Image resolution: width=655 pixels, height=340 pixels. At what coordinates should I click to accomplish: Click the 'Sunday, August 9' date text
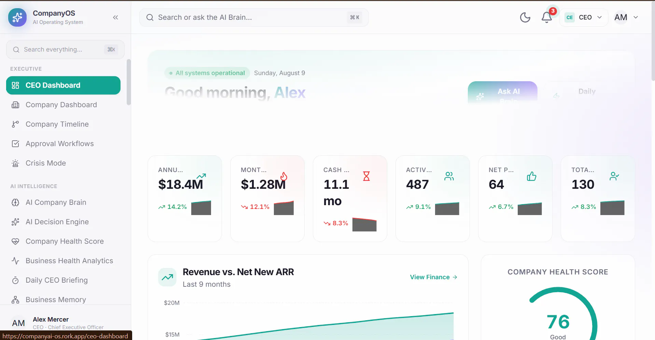coord(280,73)
